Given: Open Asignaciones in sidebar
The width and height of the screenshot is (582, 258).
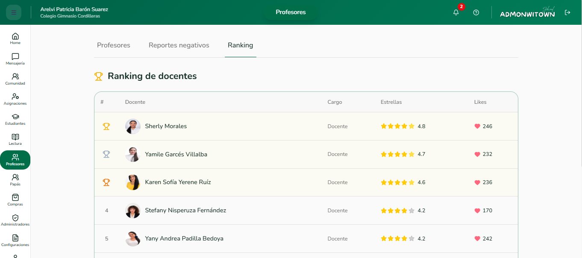Looking at the screenshot, I should pos(15,99).
